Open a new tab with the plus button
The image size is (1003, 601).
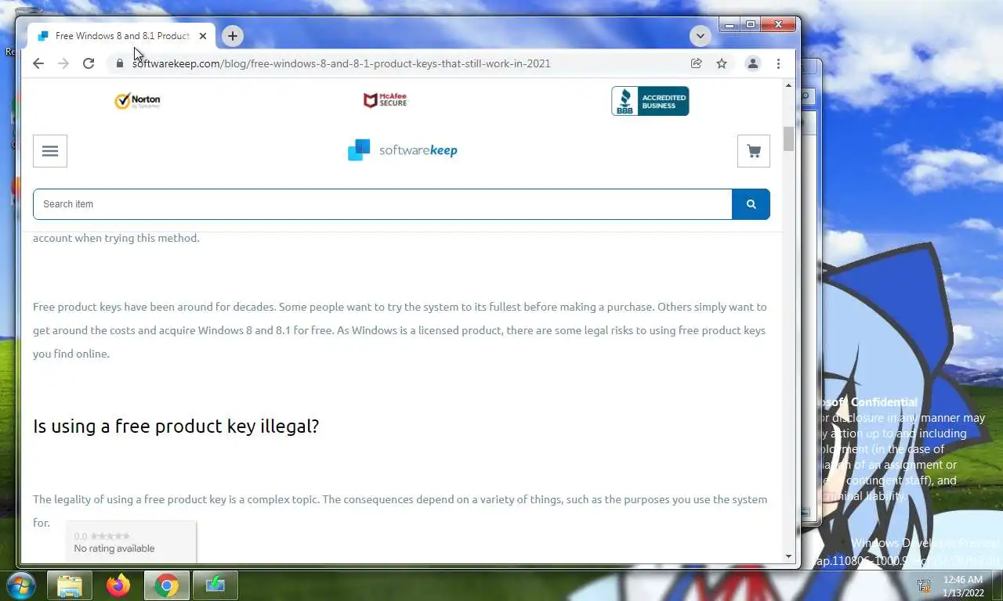[232, 36]
